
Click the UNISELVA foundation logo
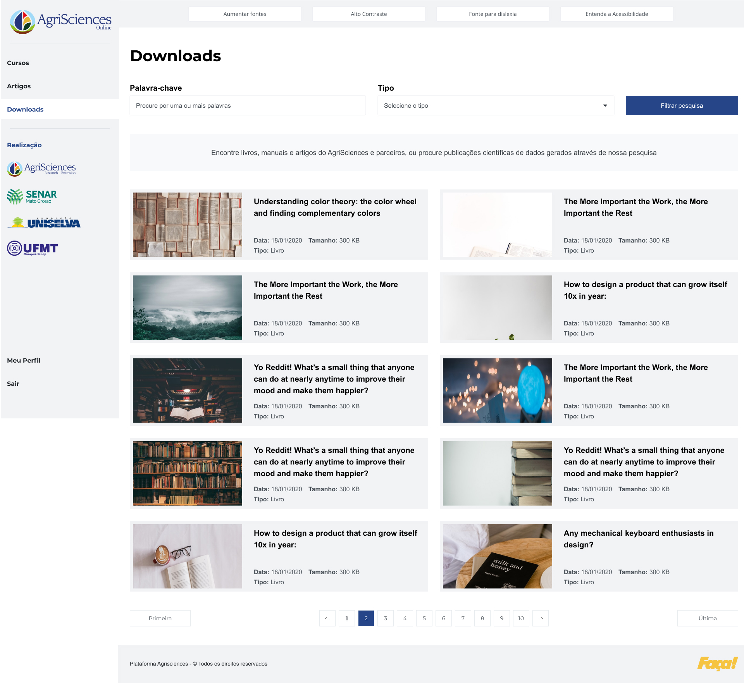(x=44, y=223)
